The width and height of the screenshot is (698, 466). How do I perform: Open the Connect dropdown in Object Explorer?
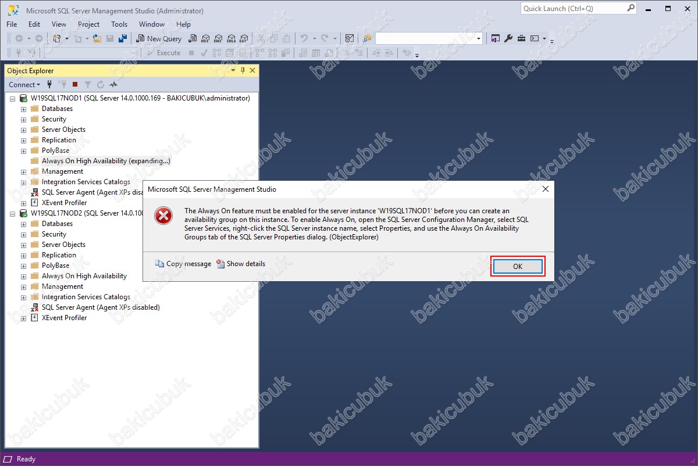25,85
